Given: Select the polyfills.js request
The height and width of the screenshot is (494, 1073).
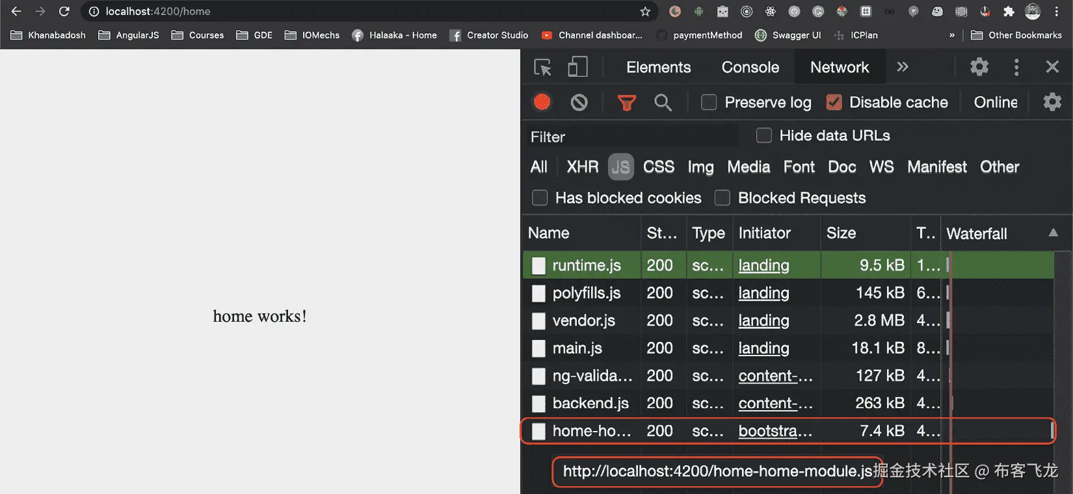Looking at the screenshot, I should tap(788, 293).
